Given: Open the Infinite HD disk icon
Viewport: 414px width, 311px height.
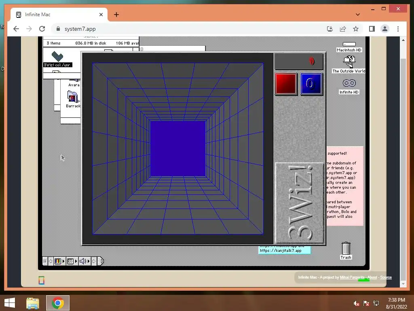Looking at the screenshot, I should (x=349, y=83).
